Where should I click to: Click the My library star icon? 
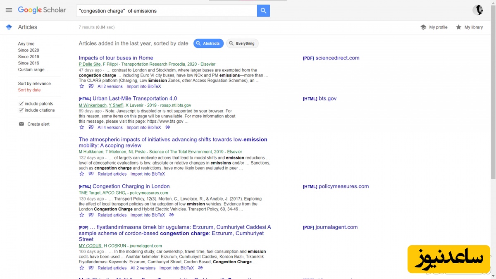(458, 27)
